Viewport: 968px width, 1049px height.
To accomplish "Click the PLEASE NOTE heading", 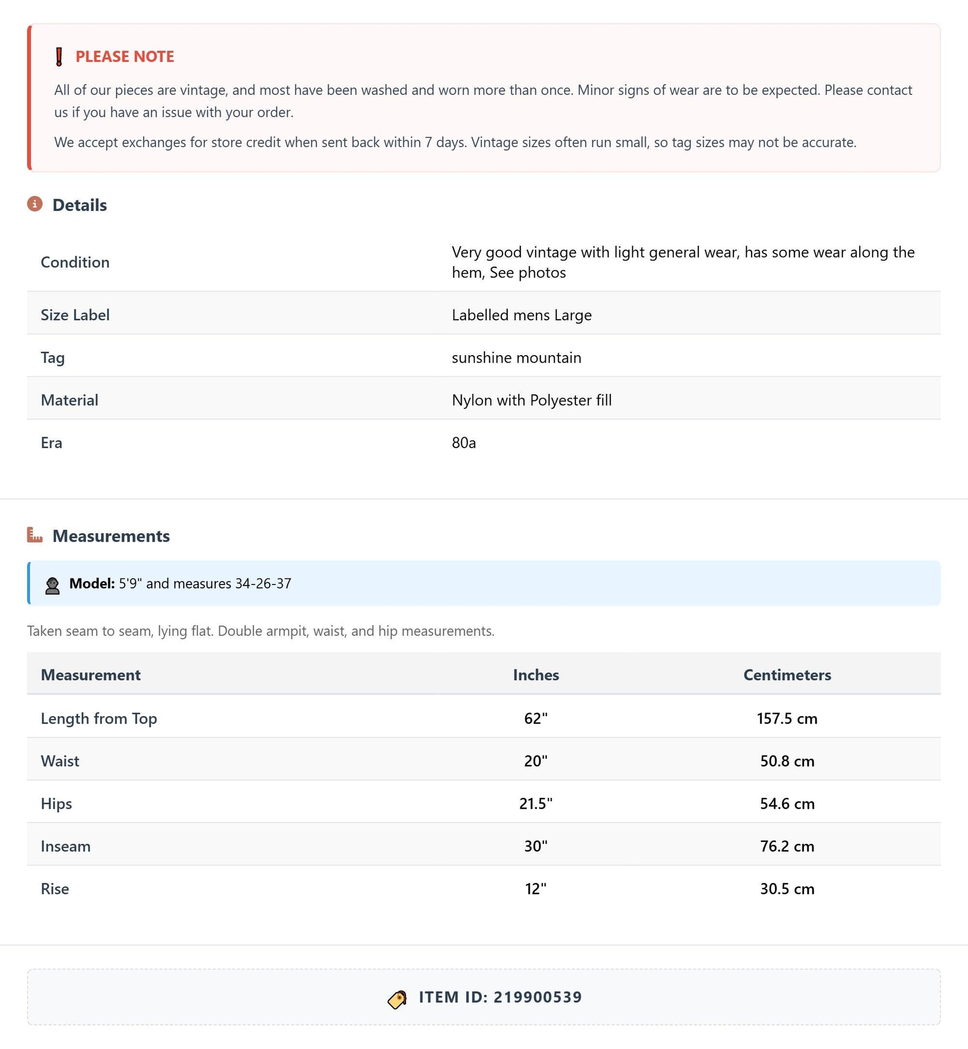I will (x=125, y=57).
